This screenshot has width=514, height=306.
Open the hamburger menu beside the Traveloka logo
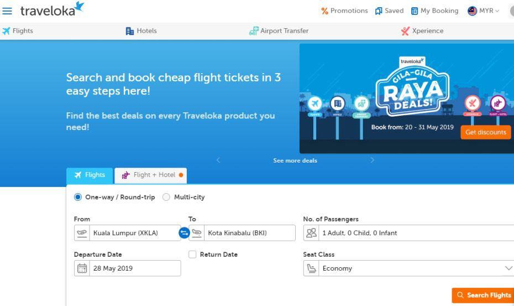tap(7, 11)
